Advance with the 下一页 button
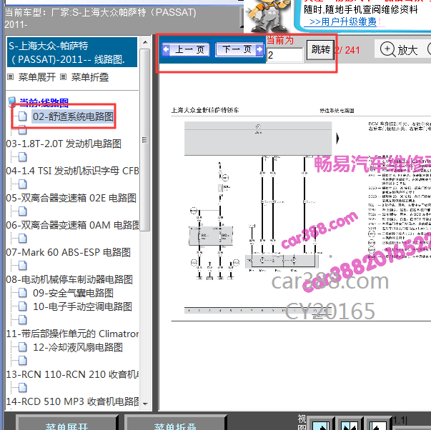 click(239, 49)
